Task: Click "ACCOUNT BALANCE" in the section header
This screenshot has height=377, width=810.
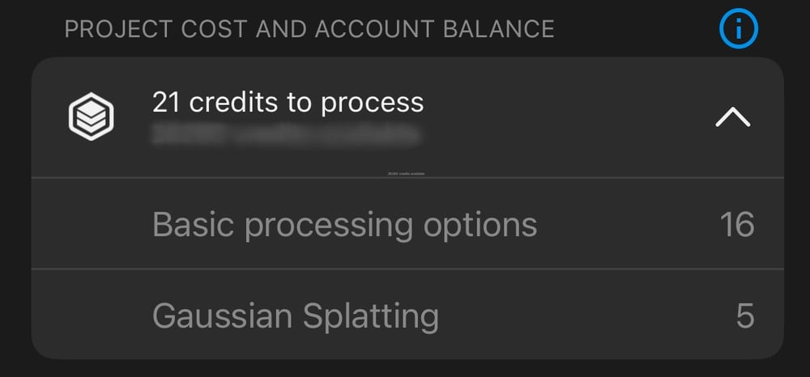Action: [x=434, y=29]
